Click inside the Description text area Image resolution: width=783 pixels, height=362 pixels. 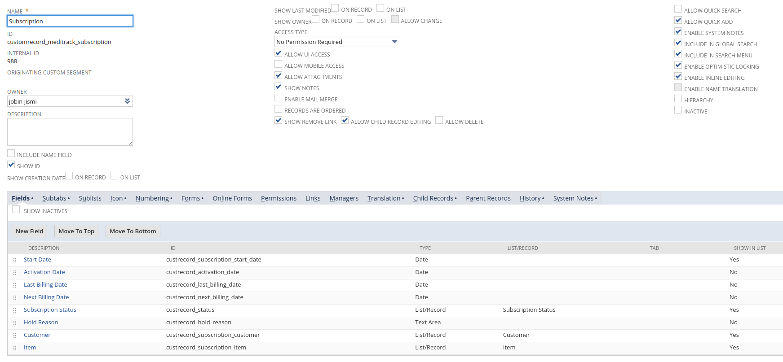(x=70, y=132)
